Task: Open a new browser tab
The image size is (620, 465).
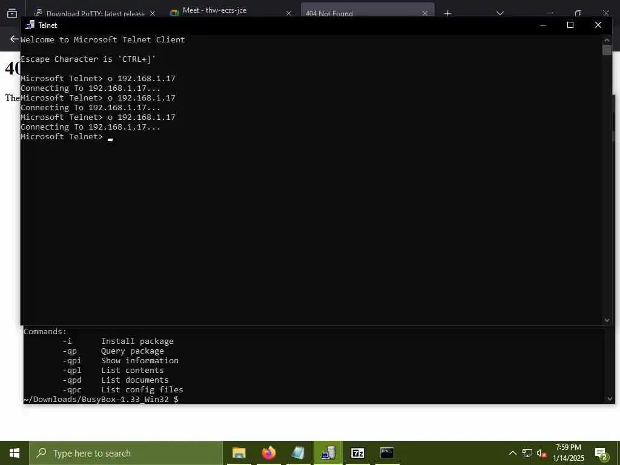Action: (x=447, y=13)
